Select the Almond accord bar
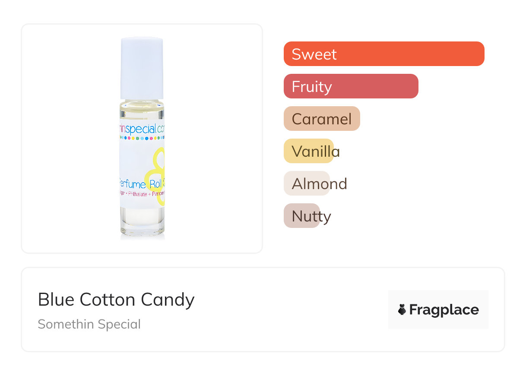Screen dimensions: 526x373 pos(307,183)
